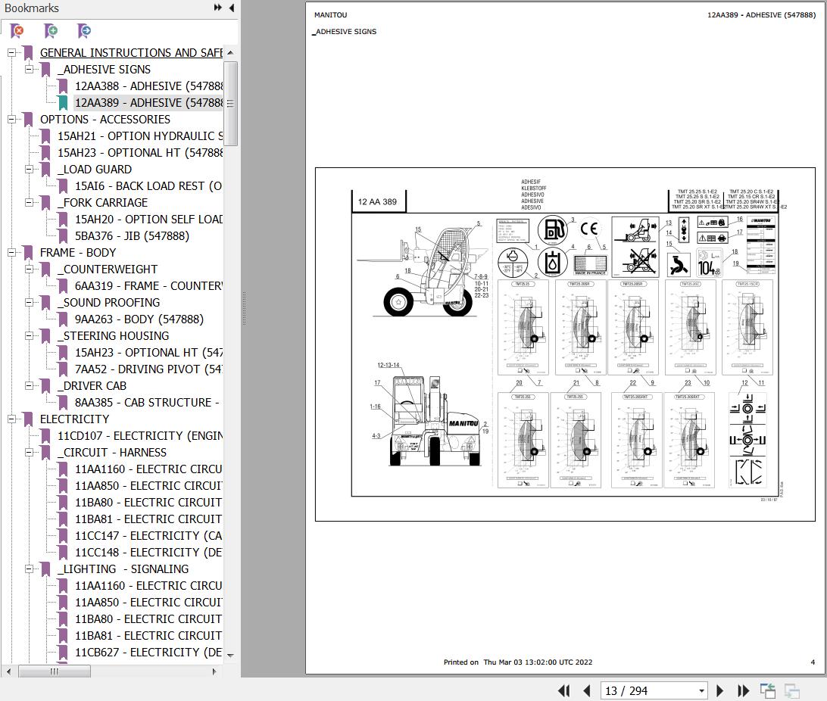This screenshot has width=827, height=701.
Task: Jump to the last page
Action: pyautogui.click(x=743, y=690)
